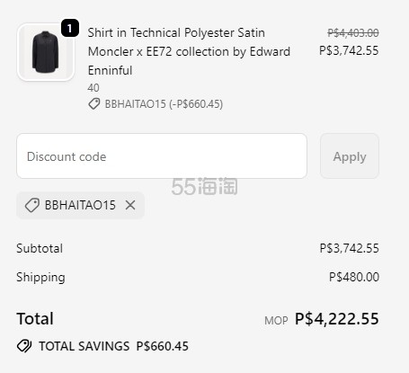The image size is (409, 373).
Task: Click the TOTAL SAVINGS P$660.45 text
Action: pos(113,346)
